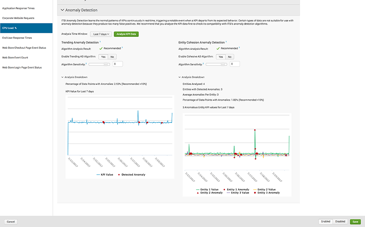Toggle Entity 3 Value legend item
The height and width of the screenshot is (227, 365).
(x=238, y=192)
